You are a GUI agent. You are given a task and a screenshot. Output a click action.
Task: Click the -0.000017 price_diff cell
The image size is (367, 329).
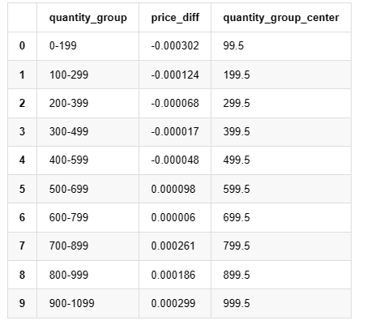(175, 132)
